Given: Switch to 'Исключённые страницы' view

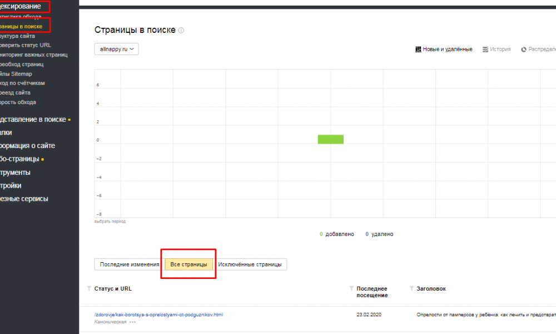Looking at the screenshot, I should [250, 264].
